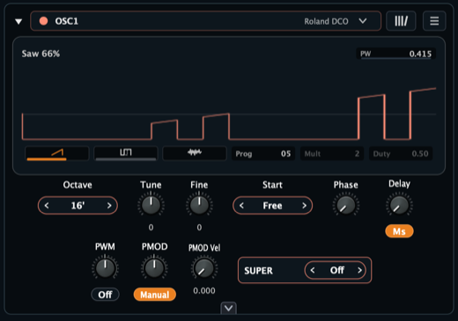
Task: Expand the panel with bottom chevron
Action: [x=228, y=308]
